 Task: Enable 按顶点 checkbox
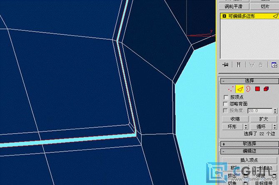(x=226, y=97)
